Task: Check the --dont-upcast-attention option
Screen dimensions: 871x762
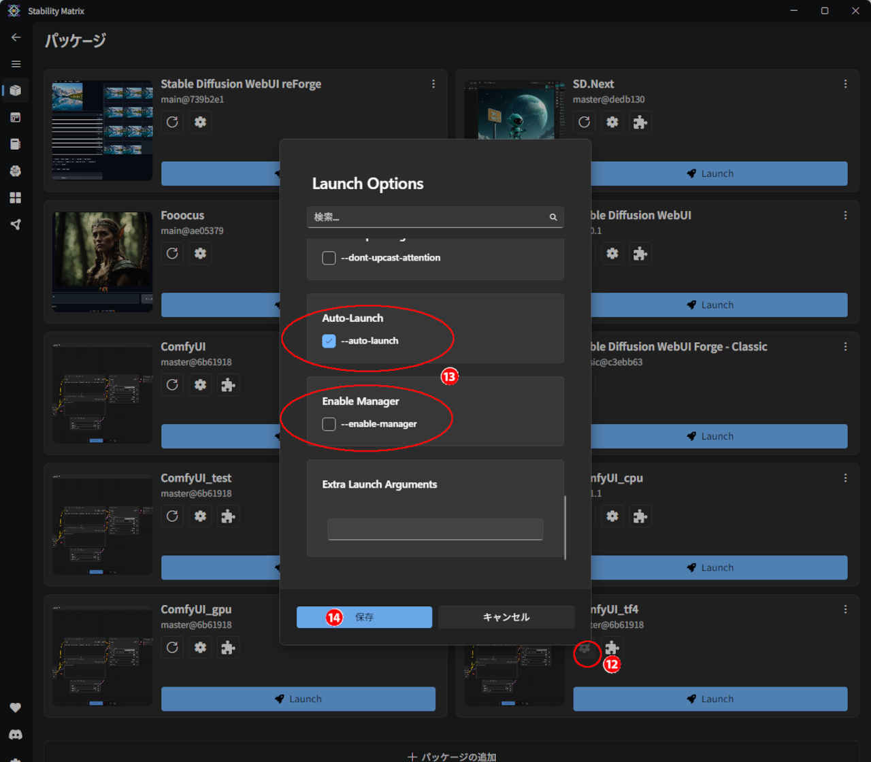Action: point(329,258)
